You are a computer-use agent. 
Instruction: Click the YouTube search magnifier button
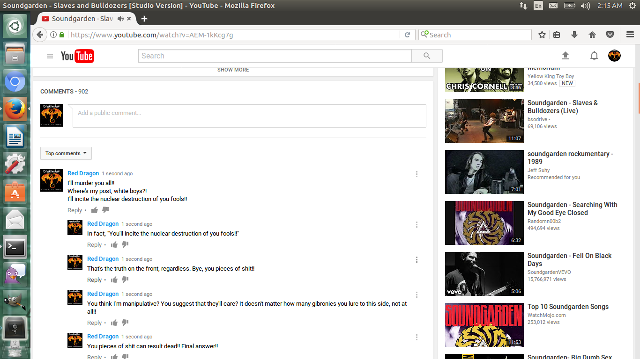coord(427,56)
